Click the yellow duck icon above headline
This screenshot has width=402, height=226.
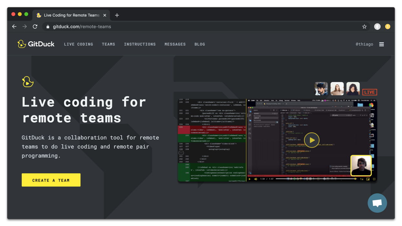click(27, 82)
